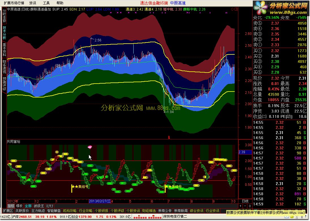The width and height of the screenshot is (310, 221).
Task: Open the 机构攻略 bottom tab
Action: 70,211
